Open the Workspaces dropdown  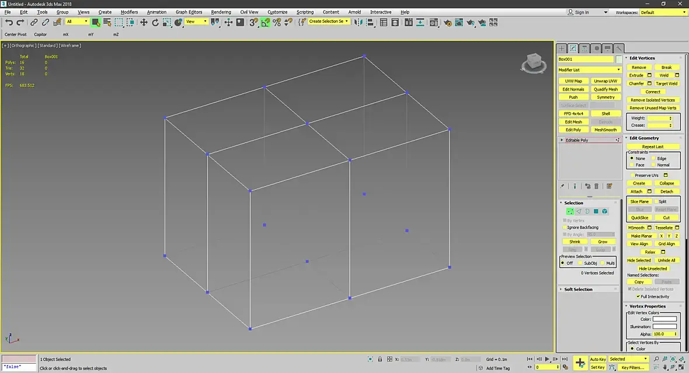[663, 12]
